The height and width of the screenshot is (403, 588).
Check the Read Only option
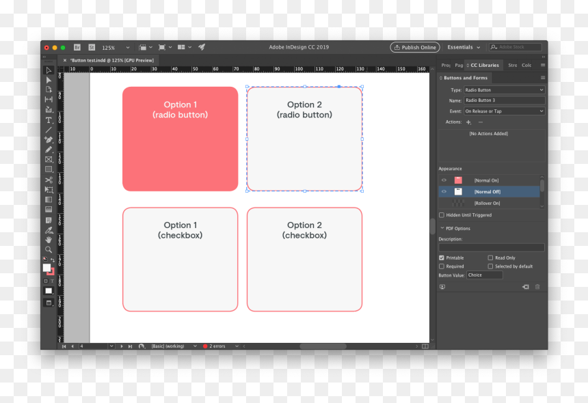click(490, 258)
